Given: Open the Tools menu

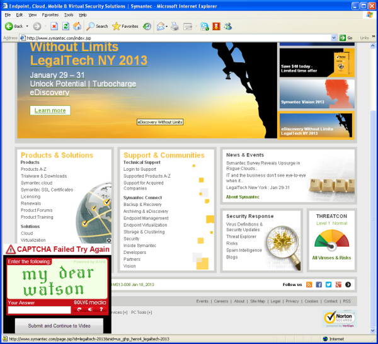Looking at the screenshot, I should [69, 15].
